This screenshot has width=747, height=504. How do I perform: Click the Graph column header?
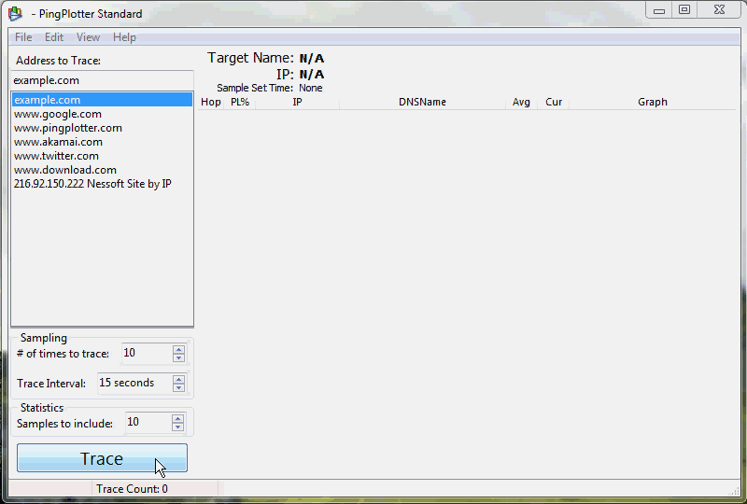(652, 102)
